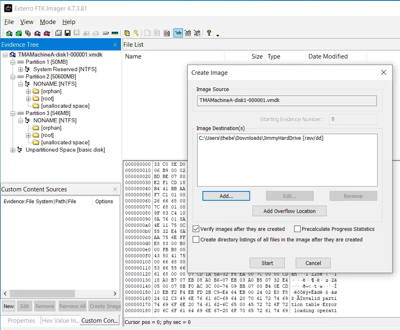This screenshot has width=400, height=330.
Task: Click the Capture Memory toolbar icon
Action: pos(115,33)
